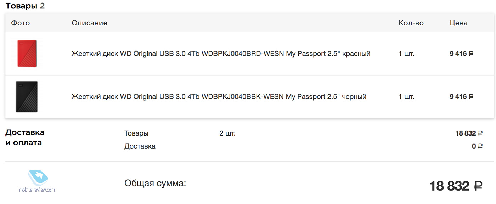Open the red WD My Passport thumbnail
The image size is (496, 204).
tap(27, 53)
